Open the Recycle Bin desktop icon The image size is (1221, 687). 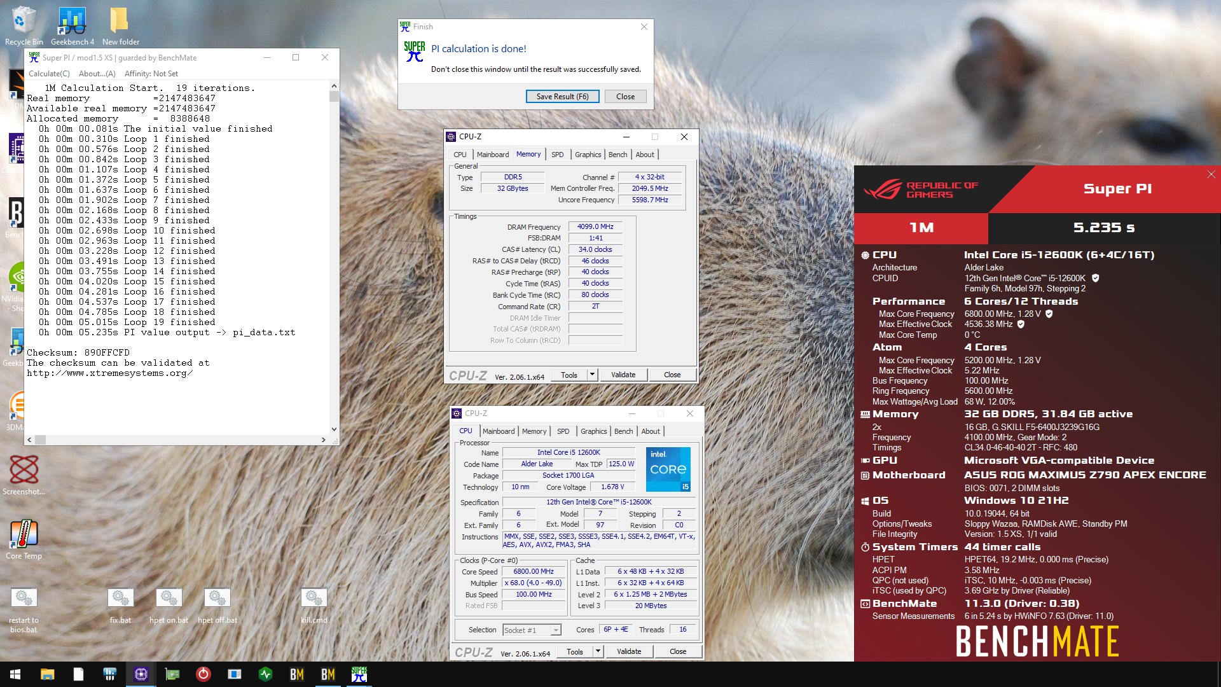tap(24, 25)
